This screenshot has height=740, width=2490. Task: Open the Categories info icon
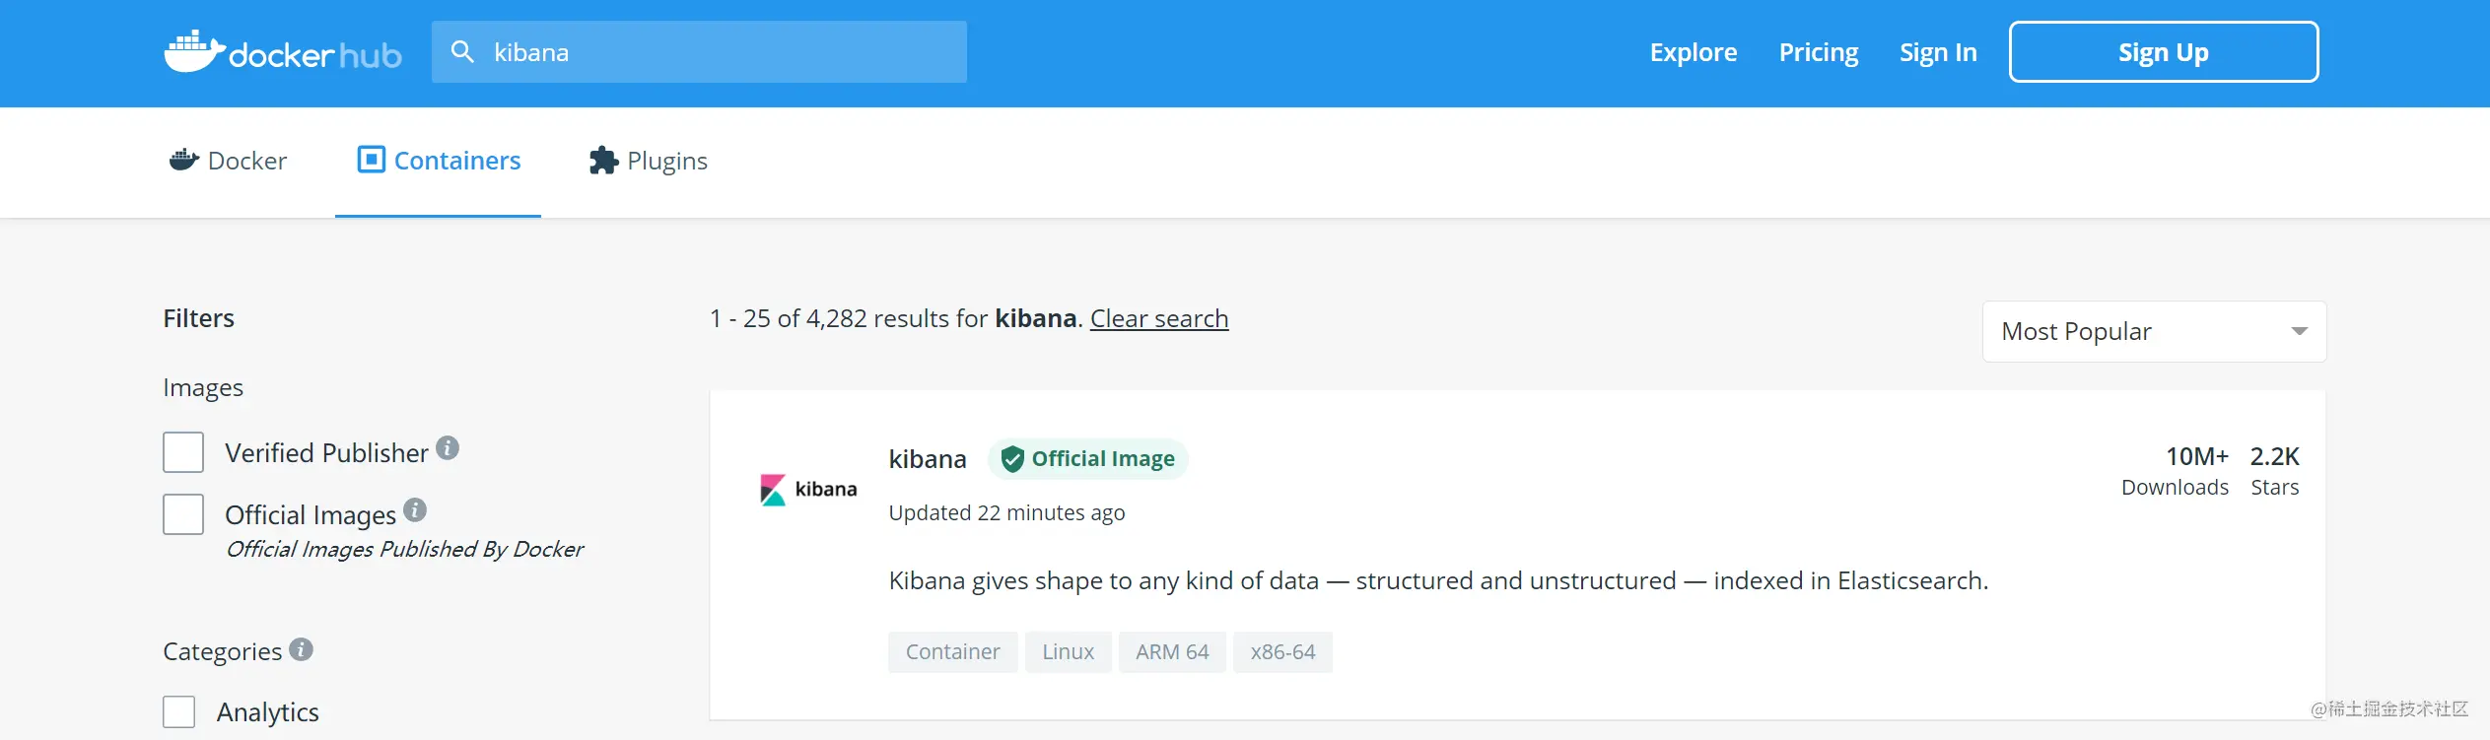(x=302, y=649)
